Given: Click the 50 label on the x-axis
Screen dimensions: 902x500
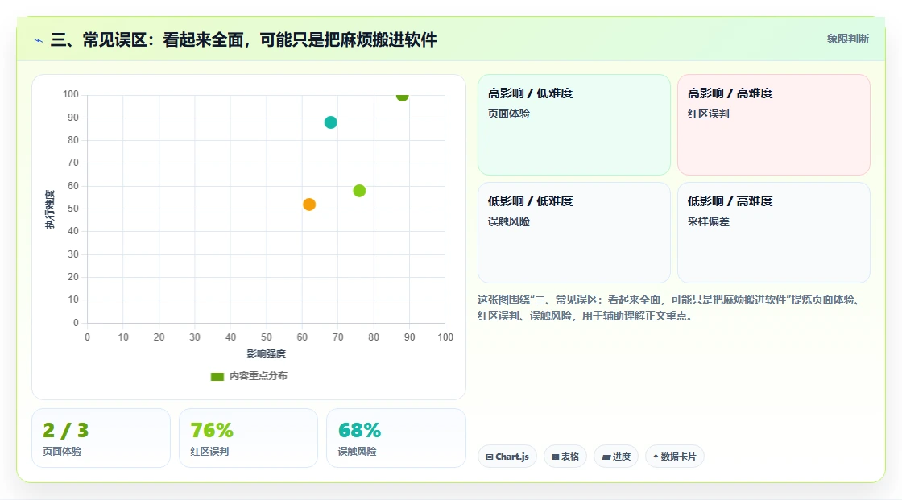Looking at the screenshot, I should pos(267,337).
